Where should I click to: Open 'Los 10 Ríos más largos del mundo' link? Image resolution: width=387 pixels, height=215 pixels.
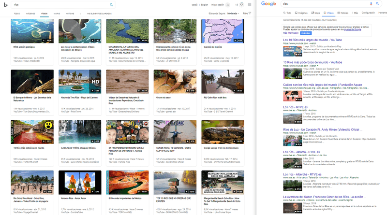313,40
